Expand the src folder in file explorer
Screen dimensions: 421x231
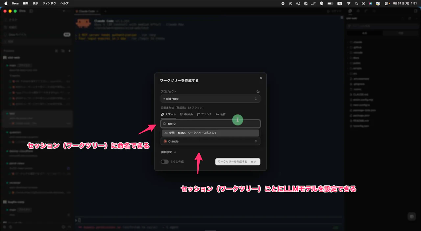355,73
